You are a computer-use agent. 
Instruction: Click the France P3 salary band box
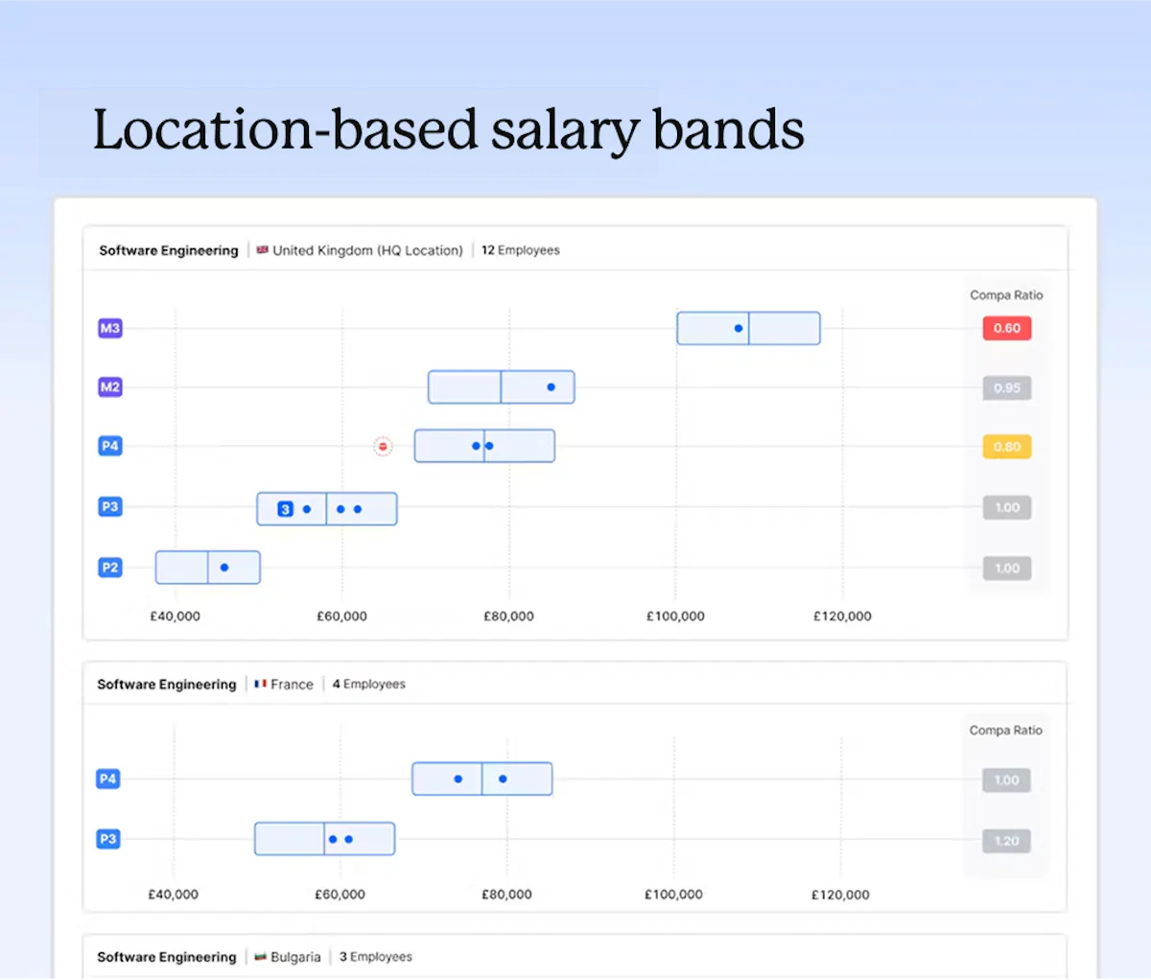(324, 838)
